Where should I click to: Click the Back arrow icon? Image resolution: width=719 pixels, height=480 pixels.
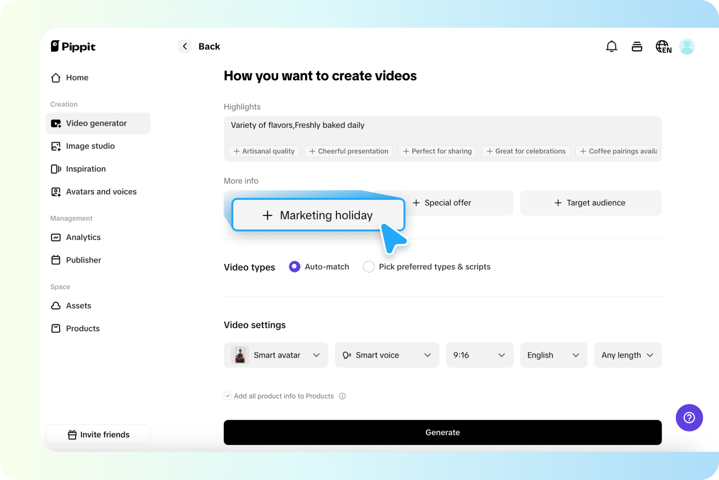tap(185, 46)
